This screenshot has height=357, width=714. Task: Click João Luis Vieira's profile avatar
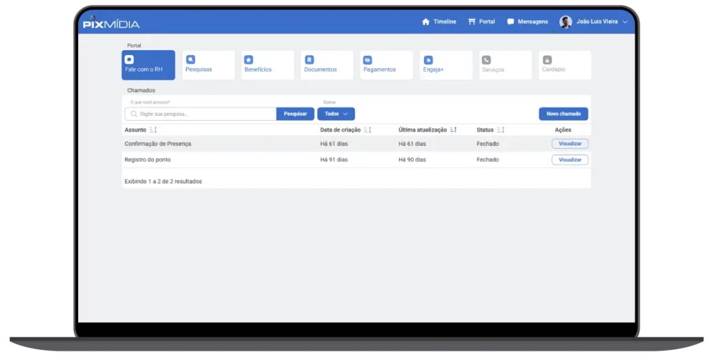point(565,22)
